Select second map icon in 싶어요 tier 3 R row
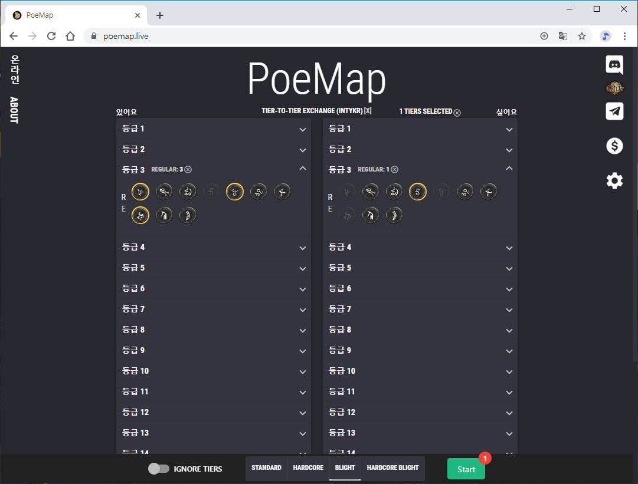This screenshot has height=484, width=638. (x=371, y=192)
